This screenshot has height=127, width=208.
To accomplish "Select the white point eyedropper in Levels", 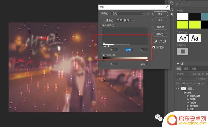I will point(165,41).
